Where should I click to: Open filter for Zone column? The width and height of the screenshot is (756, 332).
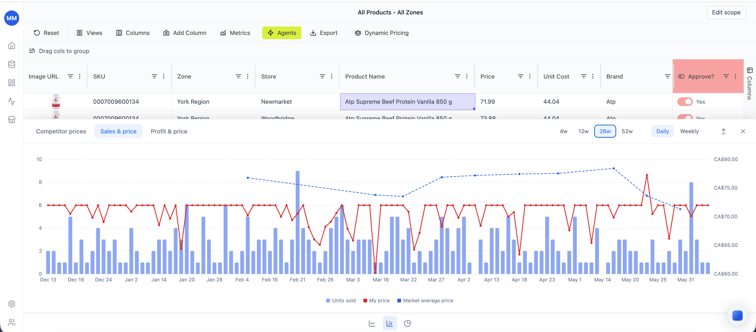(238, 76)
